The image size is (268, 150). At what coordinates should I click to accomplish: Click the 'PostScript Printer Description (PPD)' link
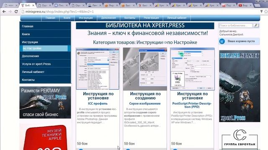(x=192, y=105)
